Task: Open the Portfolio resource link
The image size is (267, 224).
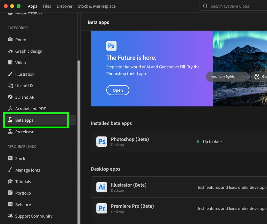Action: (x=23, y=193)
